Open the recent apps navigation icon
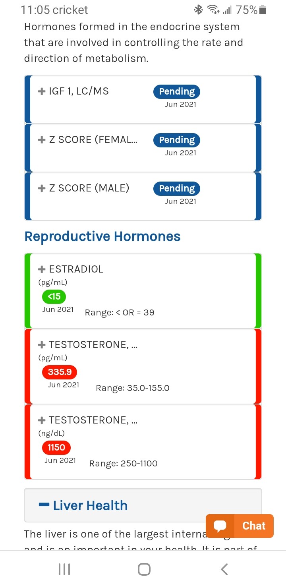 (x=64, y=569)
